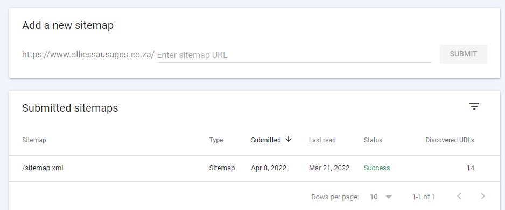Sort by the Status column header
505x210 pixels.
coord(373,140)
